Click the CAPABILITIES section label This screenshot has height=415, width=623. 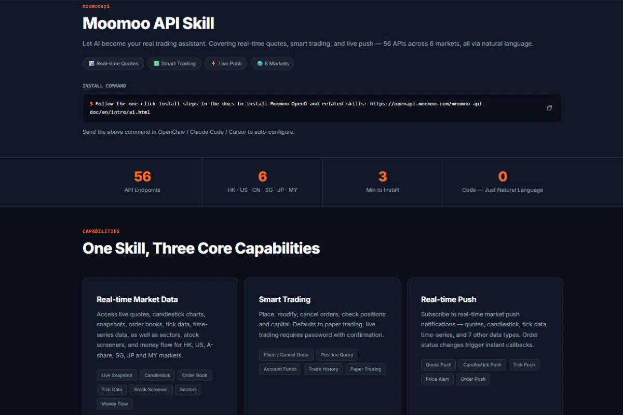101,231
